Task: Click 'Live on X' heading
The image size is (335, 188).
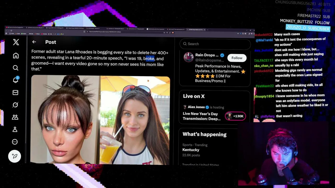Action: (x=194, y=96)
